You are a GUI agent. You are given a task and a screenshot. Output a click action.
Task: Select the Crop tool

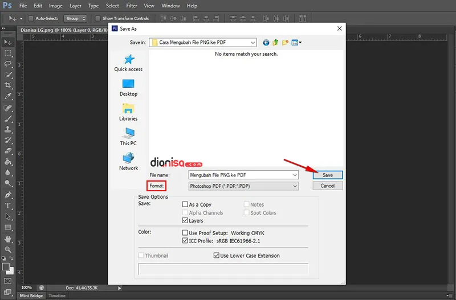(8, 85)
